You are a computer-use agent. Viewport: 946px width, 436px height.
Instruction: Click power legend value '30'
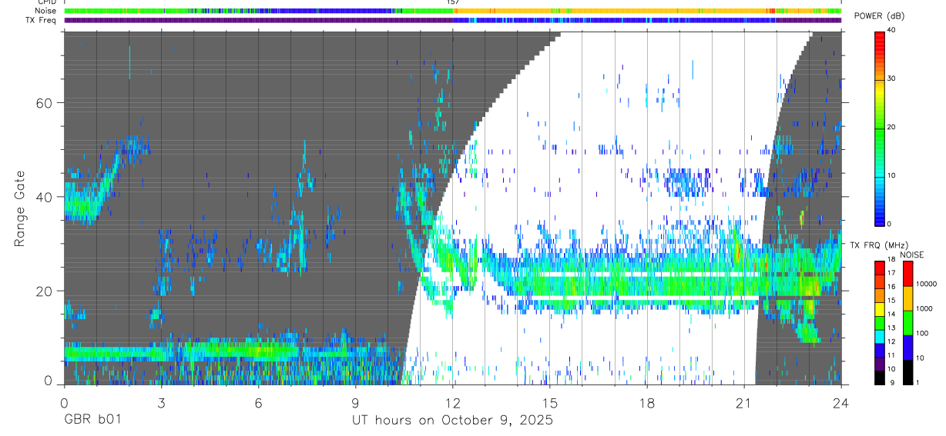pos(892,78)
